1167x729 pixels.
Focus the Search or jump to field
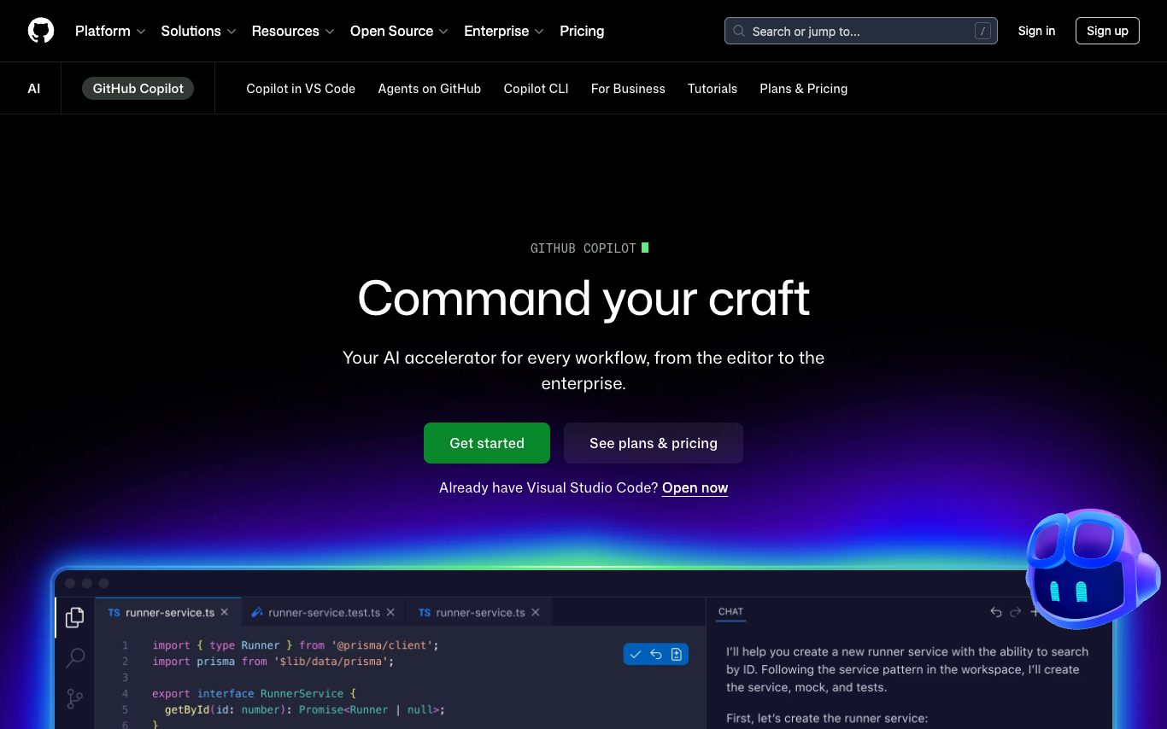854,32
